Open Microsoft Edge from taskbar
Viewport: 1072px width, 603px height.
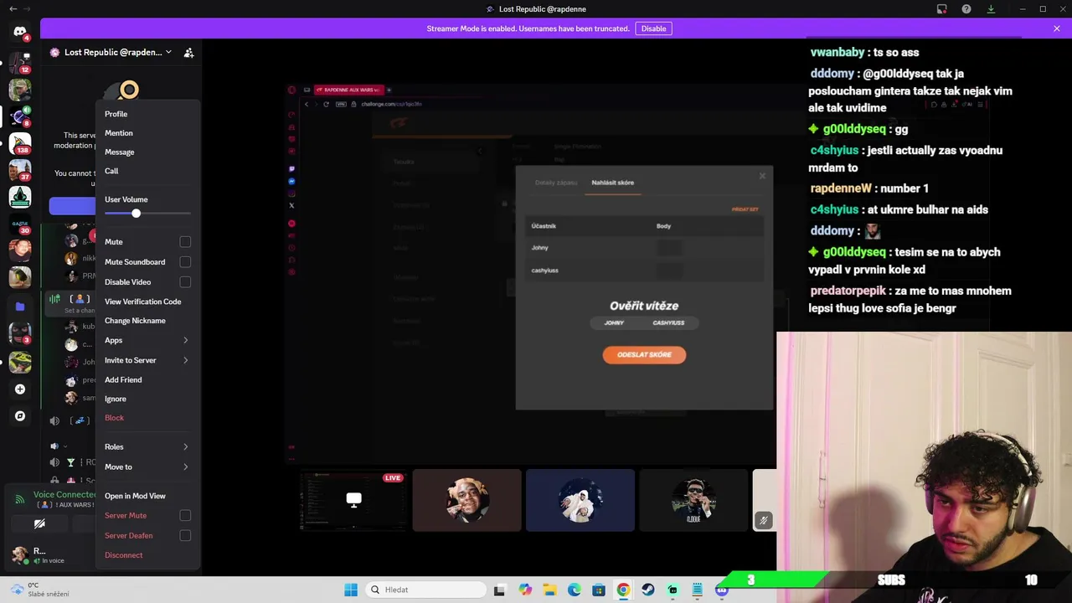pos(575,590)
